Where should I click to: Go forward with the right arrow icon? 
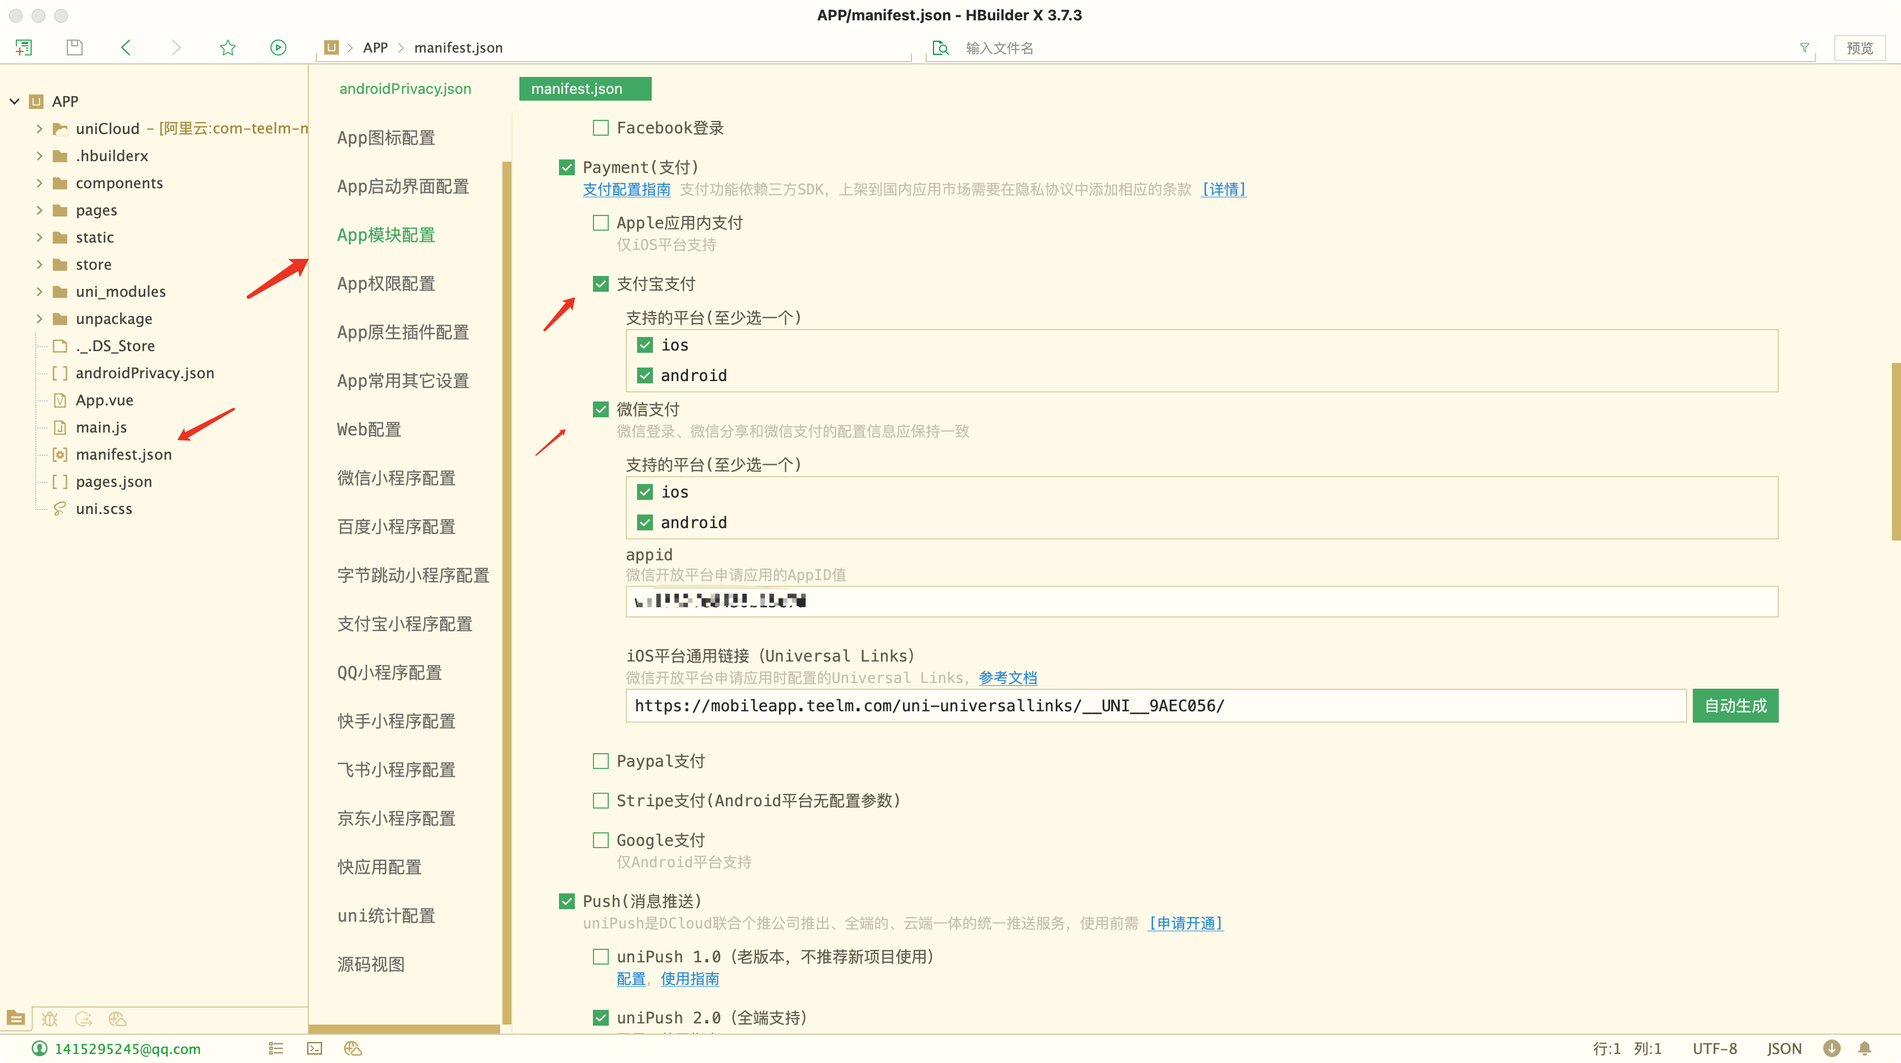tap(175, 48)
